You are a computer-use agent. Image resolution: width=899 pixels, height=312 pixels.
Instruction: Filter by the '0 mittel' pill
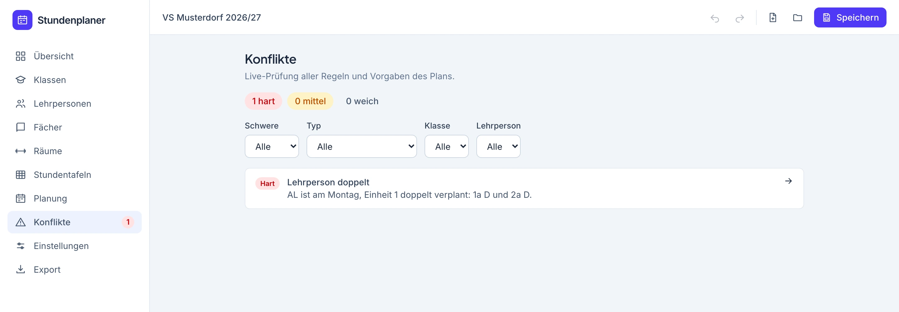pyautogui.click(x=310, y=101)
